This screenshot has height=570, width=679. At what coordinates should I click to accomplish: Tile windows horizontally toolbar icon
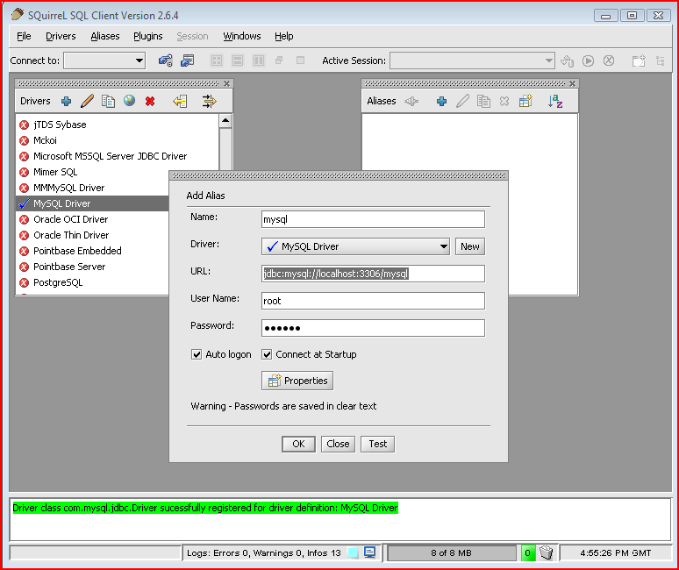click(x=238, y=61)
